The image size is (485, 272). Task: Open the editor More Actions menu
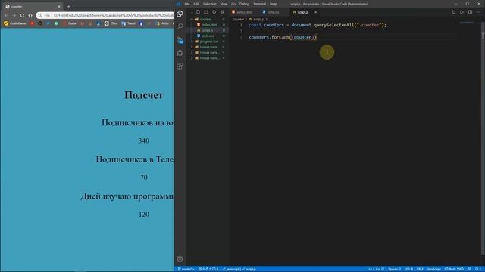pyautogui.click(x=478, y=12)
